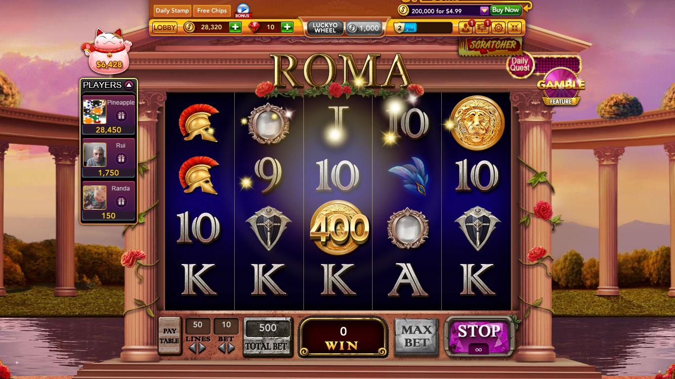The image size is (675, 379).
Task: Open the Daily Stamp tab
Action: pyautogui.click(x=172, y=10)
